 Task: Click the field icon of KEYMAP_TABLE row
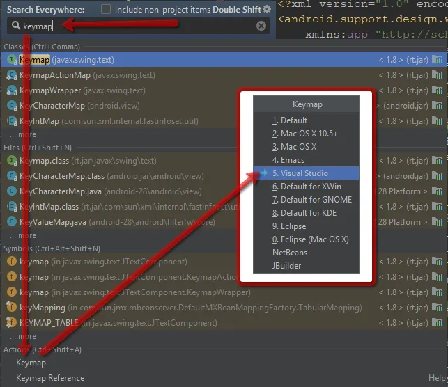(x=12, y=323)
